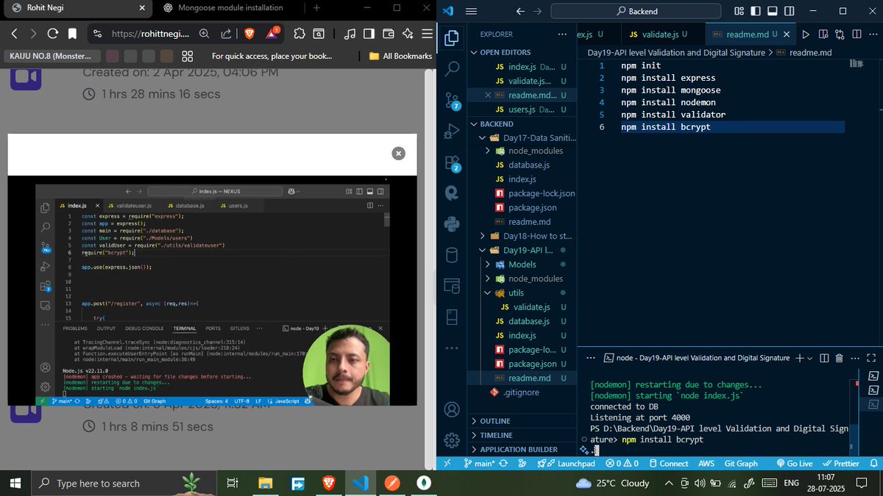
Task: Open Source Control view with badge 7
Action: click(452, 101)
